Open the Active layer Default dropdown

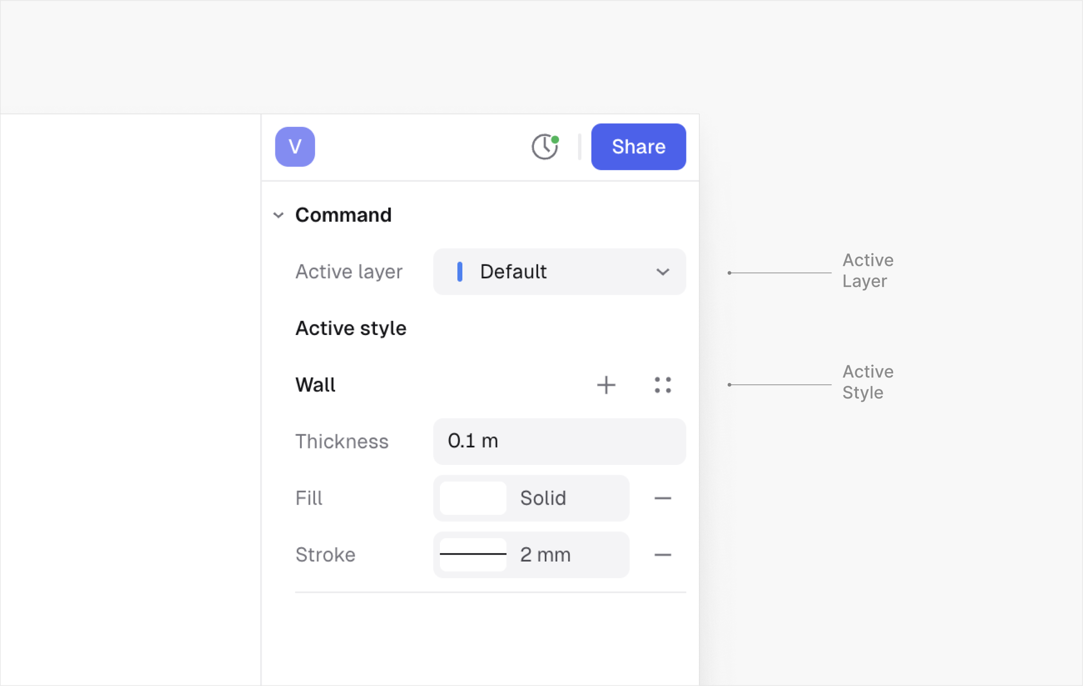[559, 272]
